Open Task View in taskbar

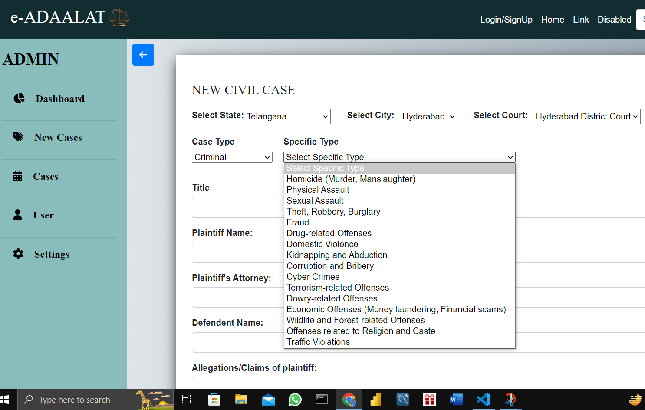pyautogui.click(x=187, y=400)
